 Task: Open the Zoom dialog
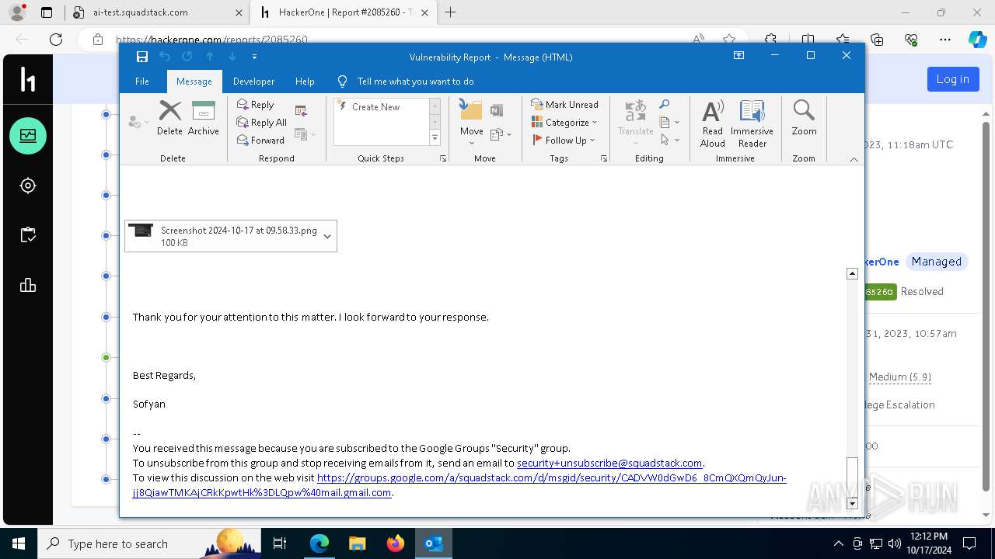804,118
